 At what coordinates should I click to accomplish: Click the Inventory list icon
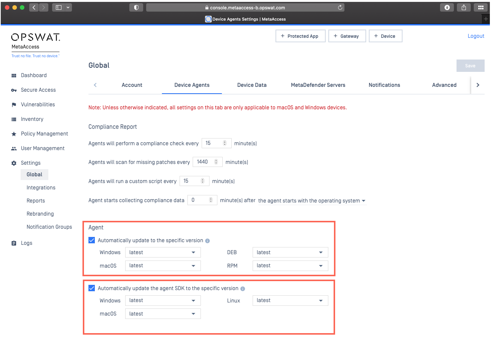14,119
